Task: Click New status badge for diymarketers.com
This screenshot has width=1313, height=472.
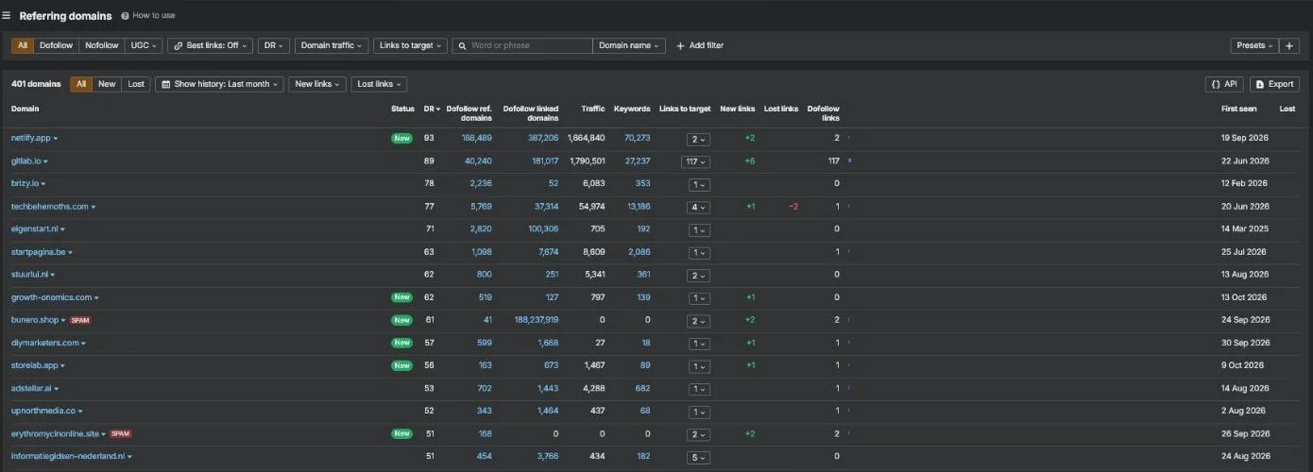Action: pyautogui.click(x=402, y=343)
